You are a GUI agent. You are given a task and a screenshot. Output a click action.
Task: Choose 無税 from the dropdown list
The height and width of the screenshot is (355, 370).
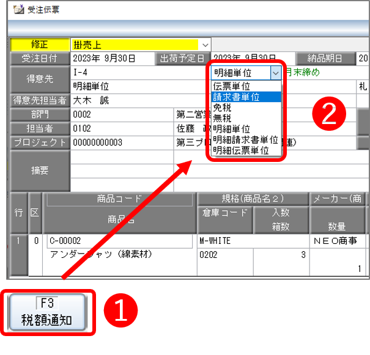[246, 119]
